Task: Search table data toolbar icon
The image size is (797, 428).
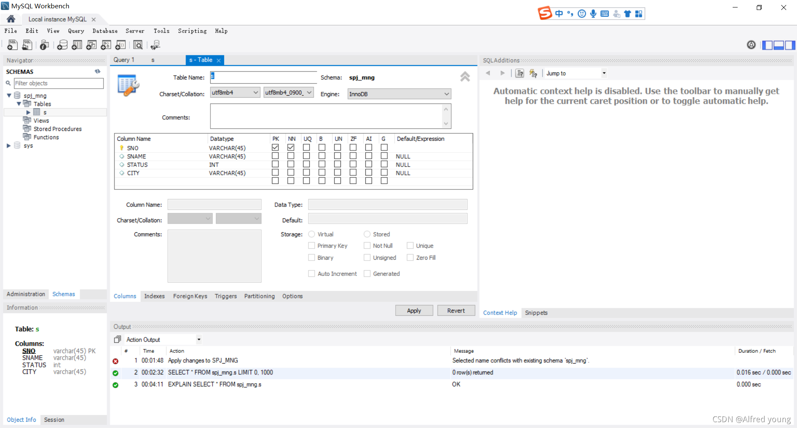Action: (x=138, y=44)
